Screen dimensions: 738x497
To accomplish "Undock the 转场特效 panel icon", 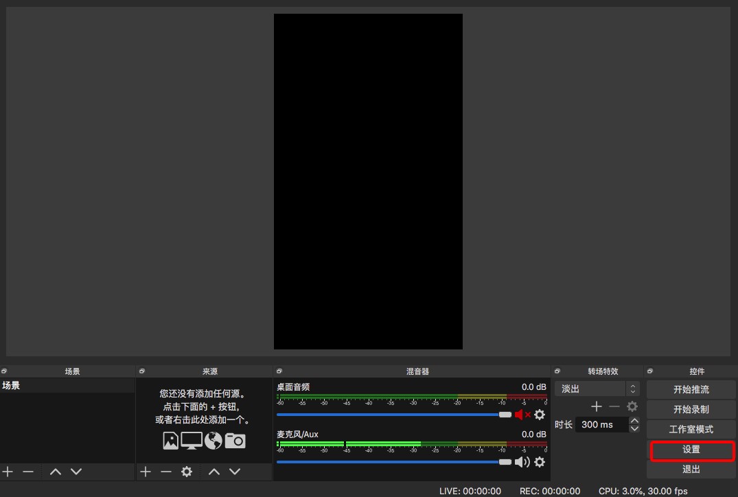I will (557, 371).
